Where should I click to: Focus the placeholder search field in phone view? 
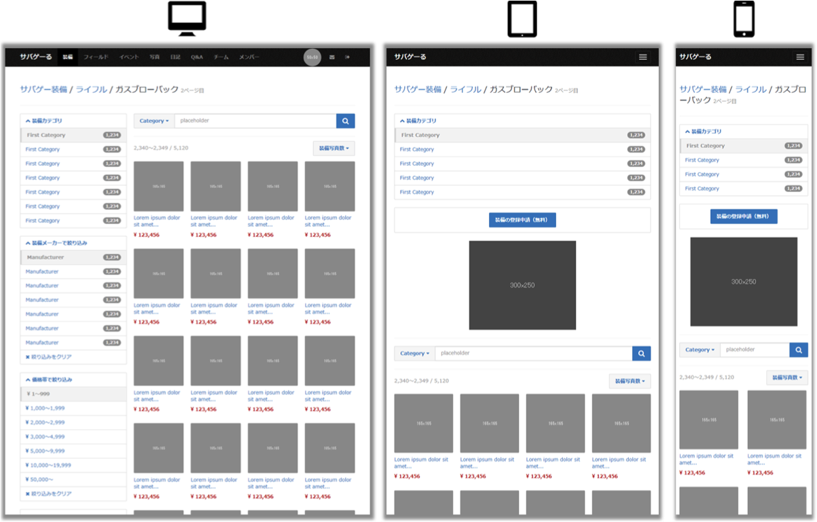[755, 350]
